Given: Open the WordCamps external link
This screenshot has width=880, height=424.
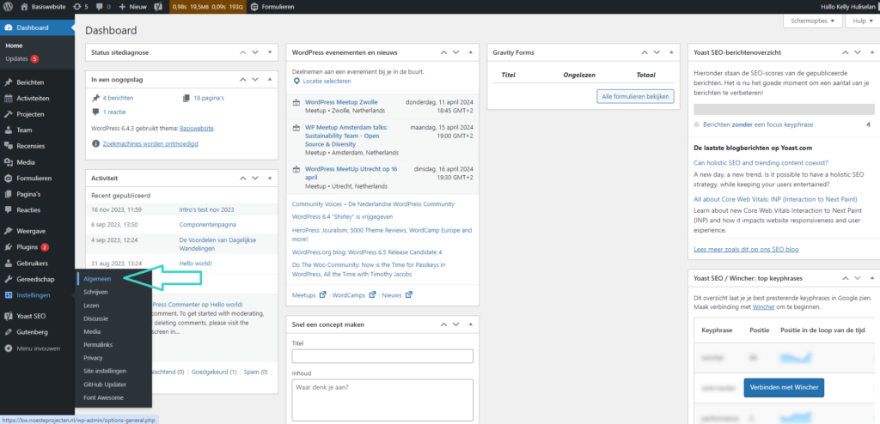Looking at the screenshot, I should (x=355, y=294).
